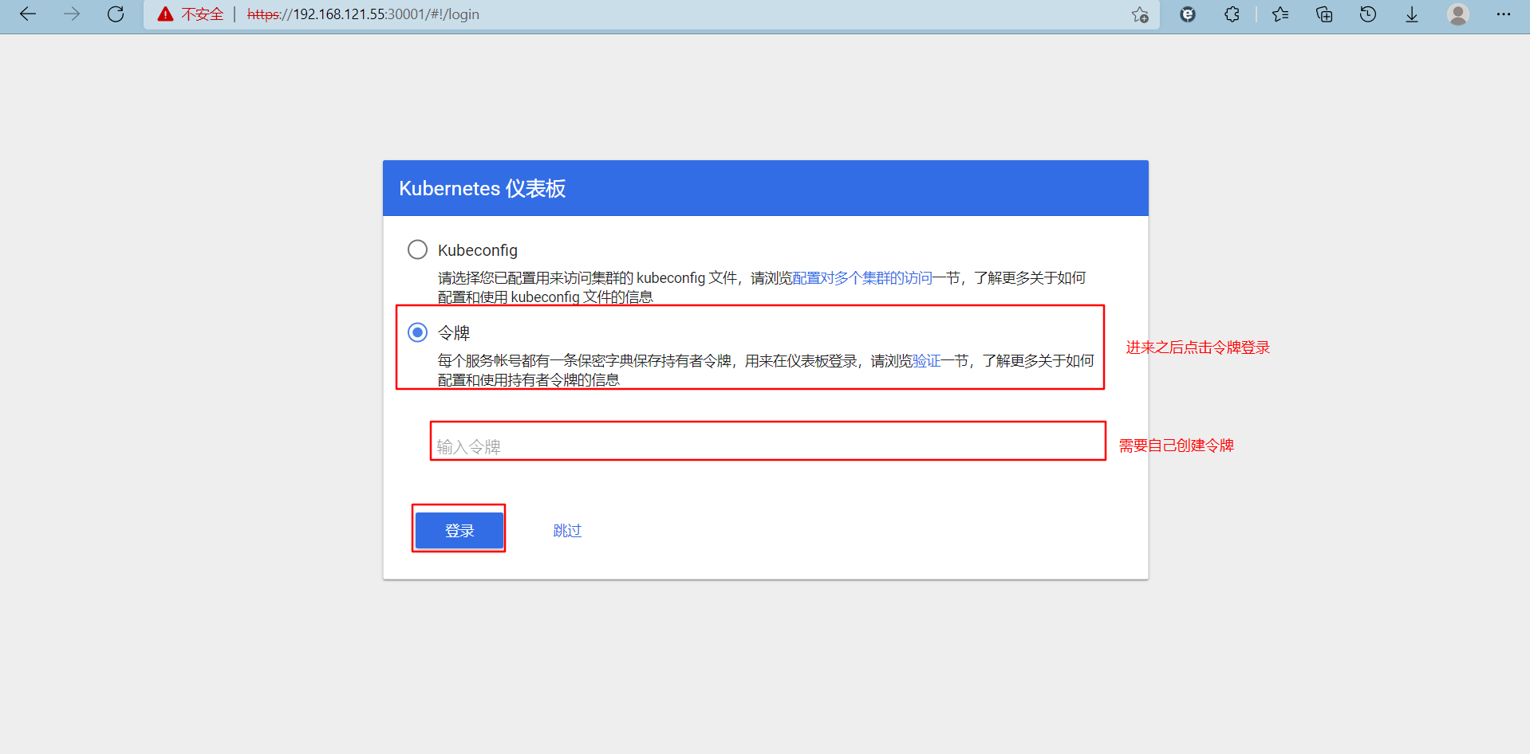
Task: Open the Collections icon
Action: click(x=1324, y=14)
